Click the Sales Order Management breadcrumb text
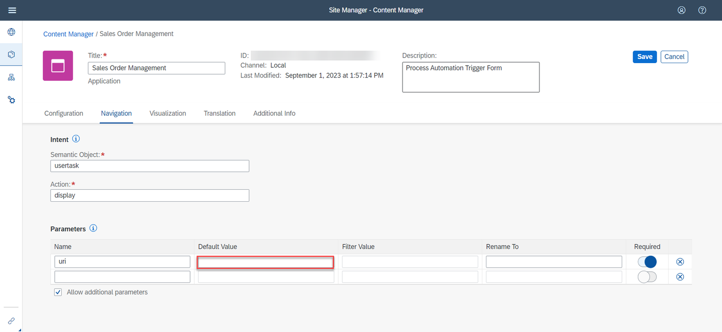Image resolution: width=722 pixels, height=332 pixels. [136, 34]
